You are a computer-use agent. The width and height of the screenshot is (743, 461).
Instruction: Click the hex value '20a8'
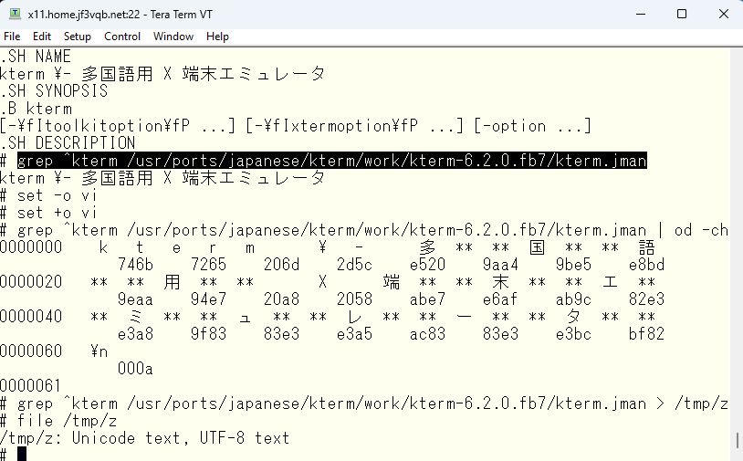pos(281,299)
